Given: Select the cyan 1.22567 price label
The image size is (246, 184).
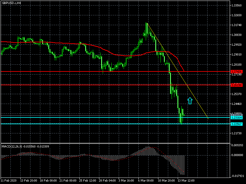Looking at the screenshot, I should tap(236, 124).
